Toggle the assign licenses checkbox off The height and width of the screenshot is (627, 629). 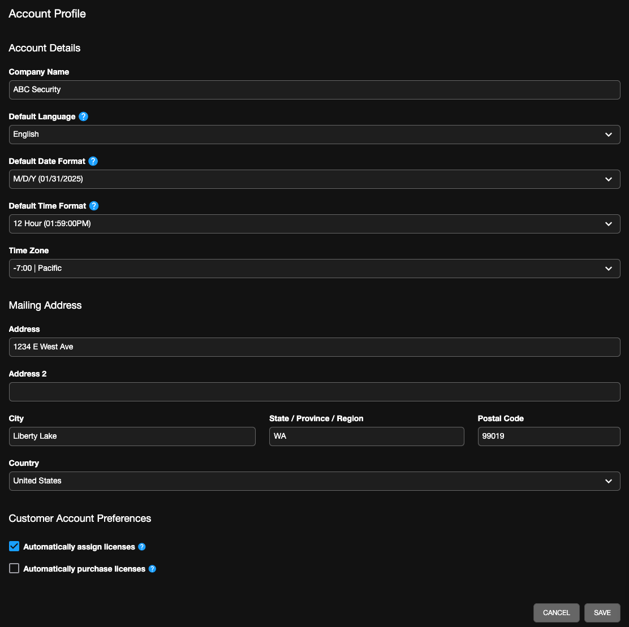coord(14,546)
